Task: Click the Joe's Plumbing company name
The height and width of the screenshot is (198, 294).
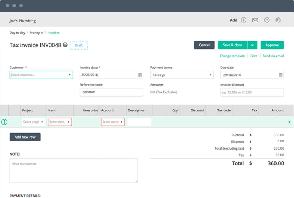Action: click(22, 21)
